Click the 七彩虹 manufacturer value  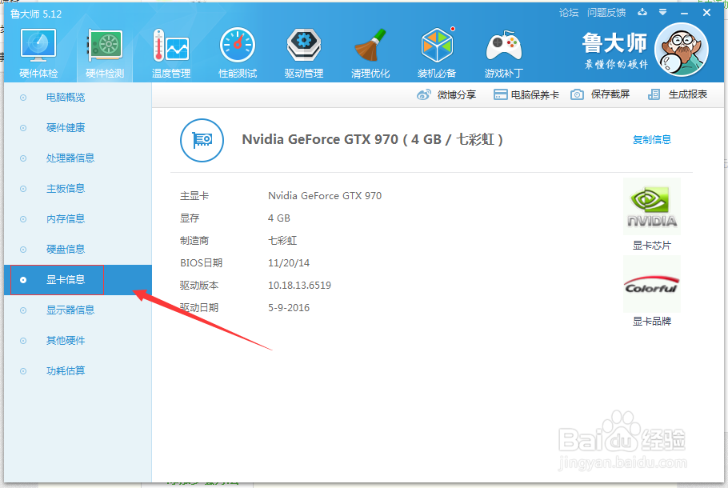[x=282, y=241]
